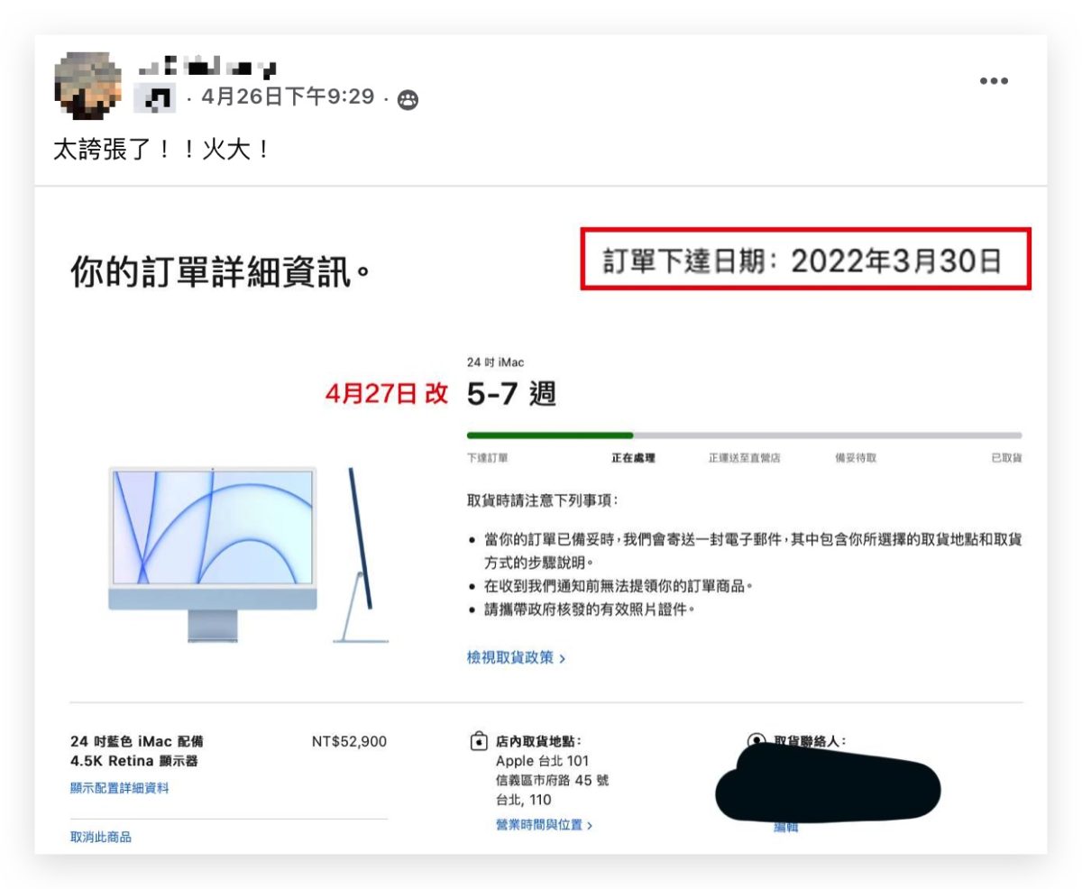
Task: Click the 編輯 link under pickup contact
Action: click(x=785, y=828)
